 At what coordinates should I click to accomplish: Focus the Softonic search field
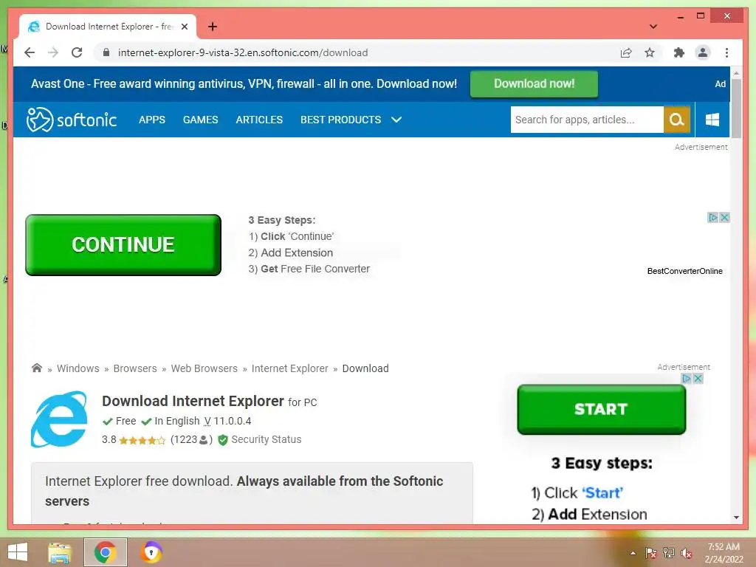[x=587, y=120]
